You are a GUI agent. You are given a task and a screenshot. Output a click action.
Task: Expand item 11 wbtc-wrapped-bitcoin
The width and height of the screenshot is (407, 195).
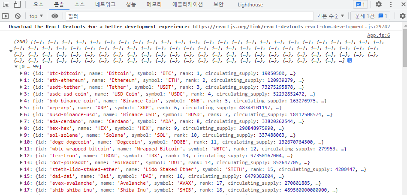coord(21,149)
